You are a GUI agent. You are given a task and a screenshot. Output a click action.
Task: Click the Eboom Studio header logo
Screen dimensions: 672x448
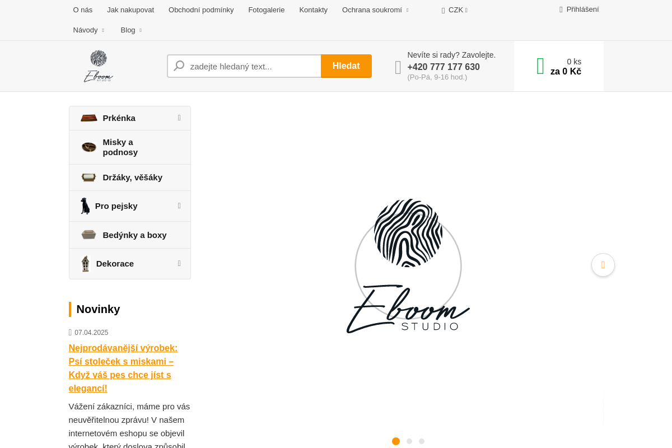99,66
